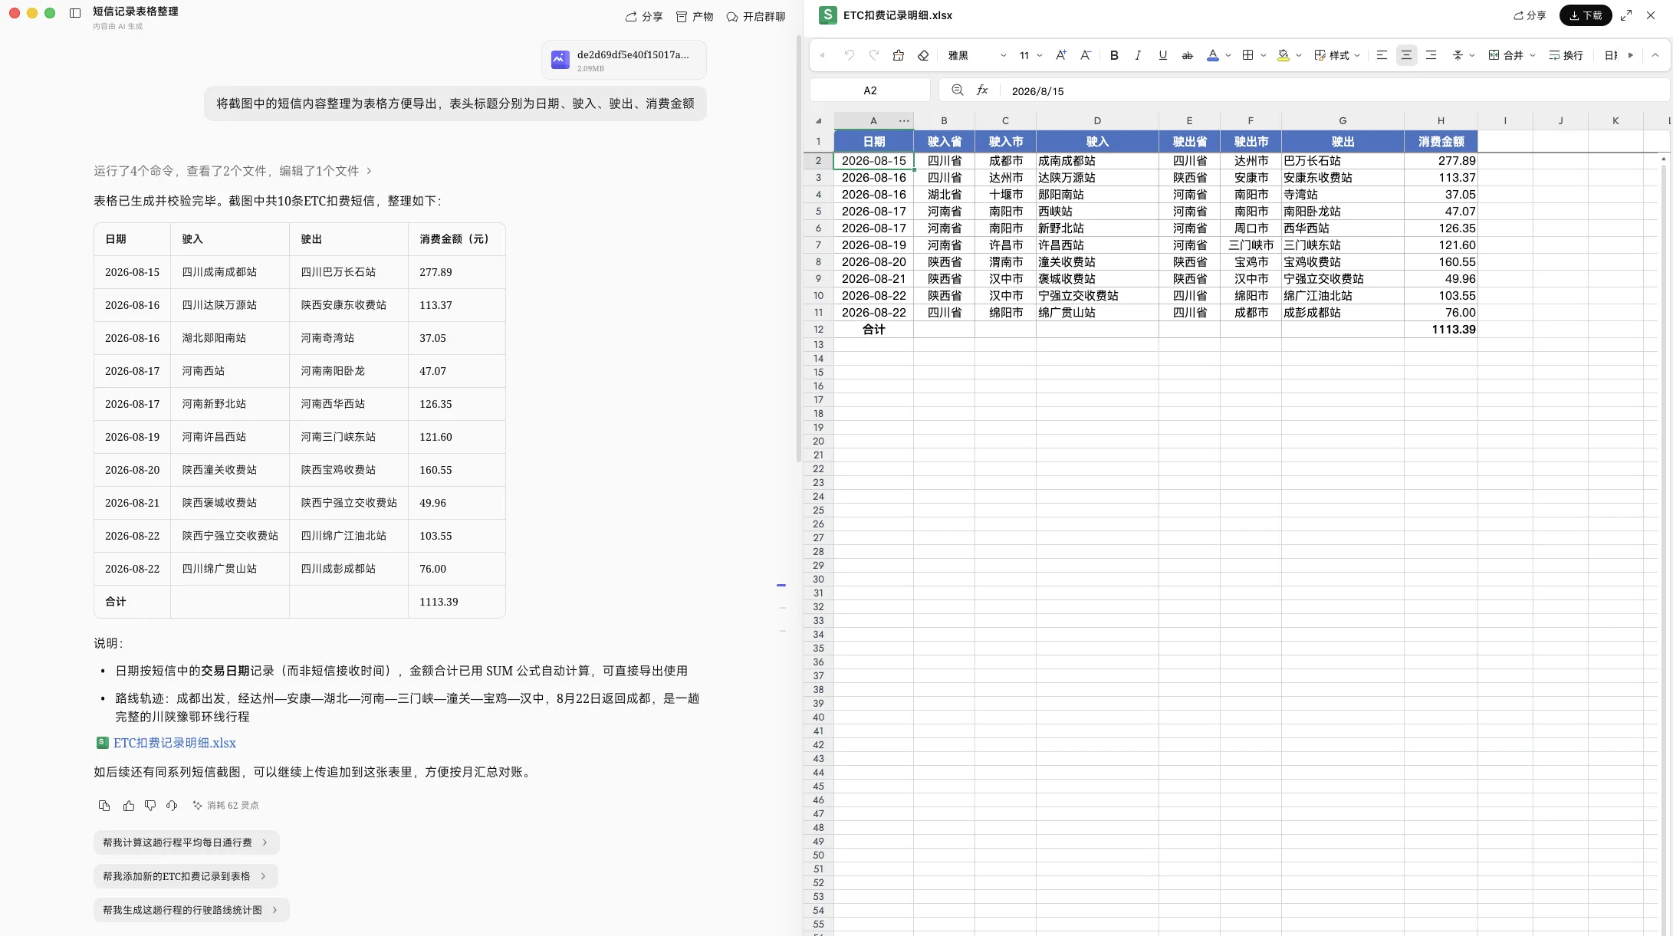Viewport: 1673px width, 936px height.
Task: Click the thumbs-down dislike icon
Action: click(x=150, y=806)
